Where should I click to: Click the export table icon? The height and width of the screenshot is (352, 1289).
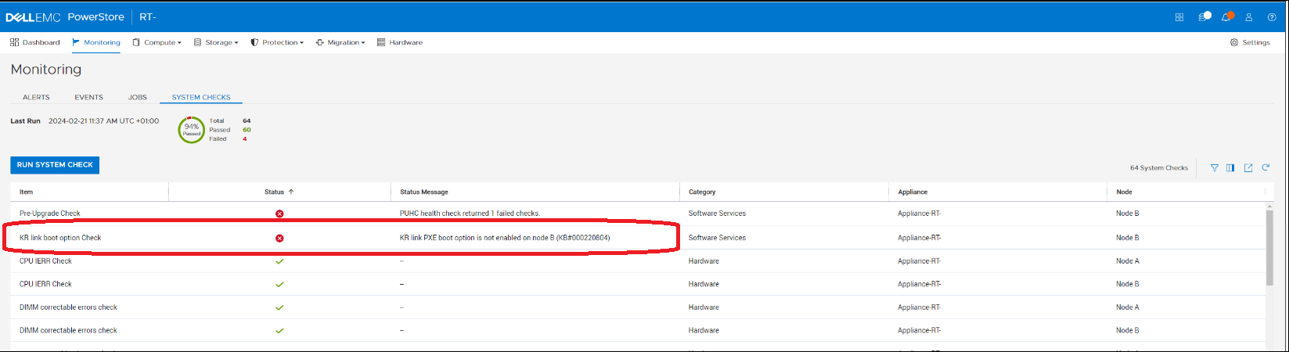click(x=1248, y=167)
